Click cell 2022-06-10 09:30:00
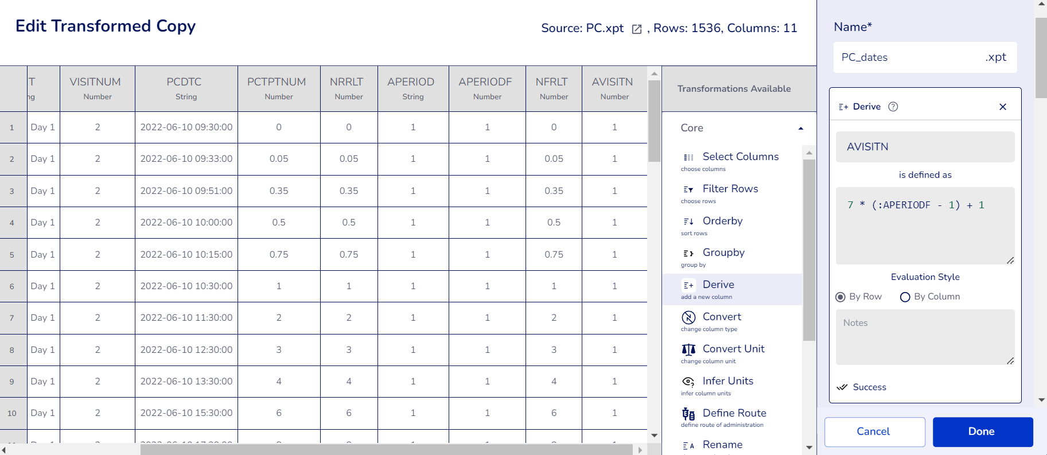The image size is (1047, 455). 186,127
